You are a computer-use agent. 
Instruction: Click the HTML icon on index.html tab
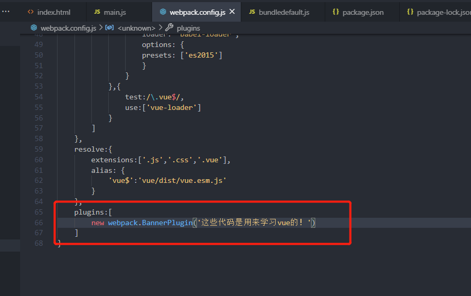[31, 12]
